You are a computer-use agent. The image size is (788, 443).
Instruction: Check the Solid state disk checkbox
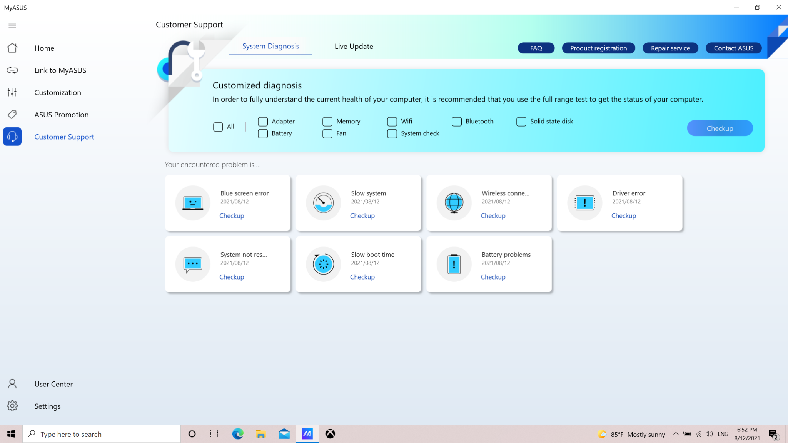tap(521, 122)
